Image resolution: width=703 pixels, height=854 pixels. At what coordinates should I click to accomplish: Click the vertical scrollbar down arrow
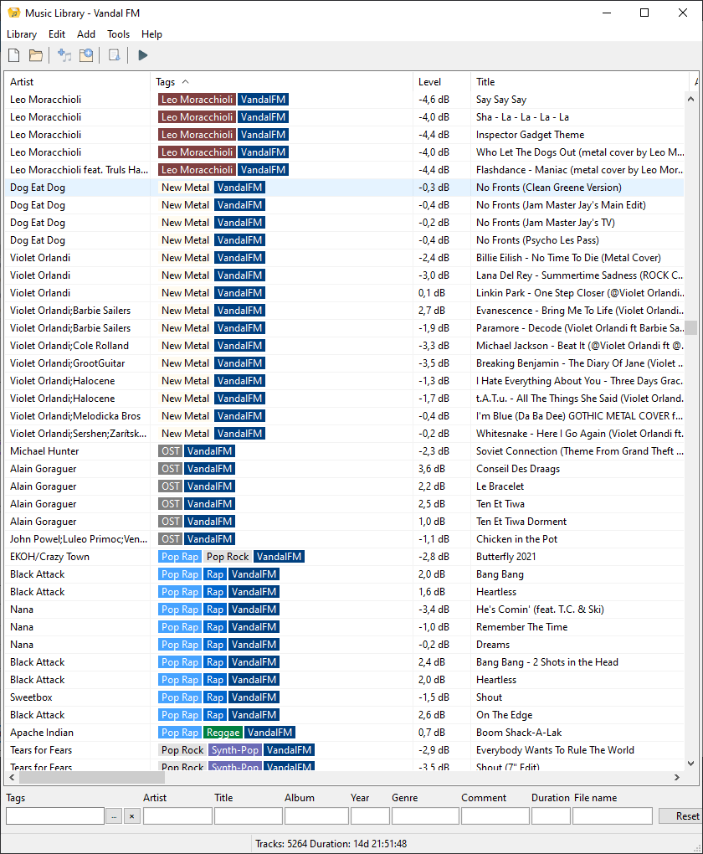point(690,764)
